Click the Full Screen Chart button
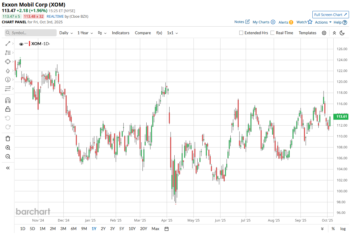The width and height of the screenshot is (354, 241). (x=330, y=15)
